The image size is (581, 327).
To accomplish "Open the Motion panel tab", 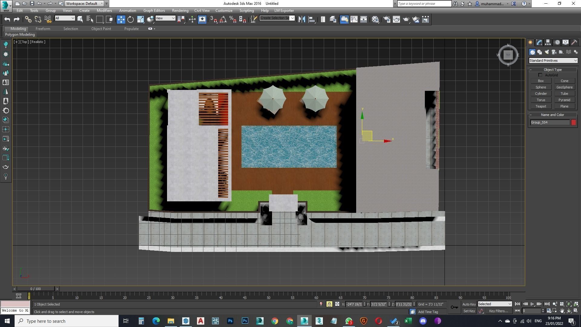I will tap(557, 42).
